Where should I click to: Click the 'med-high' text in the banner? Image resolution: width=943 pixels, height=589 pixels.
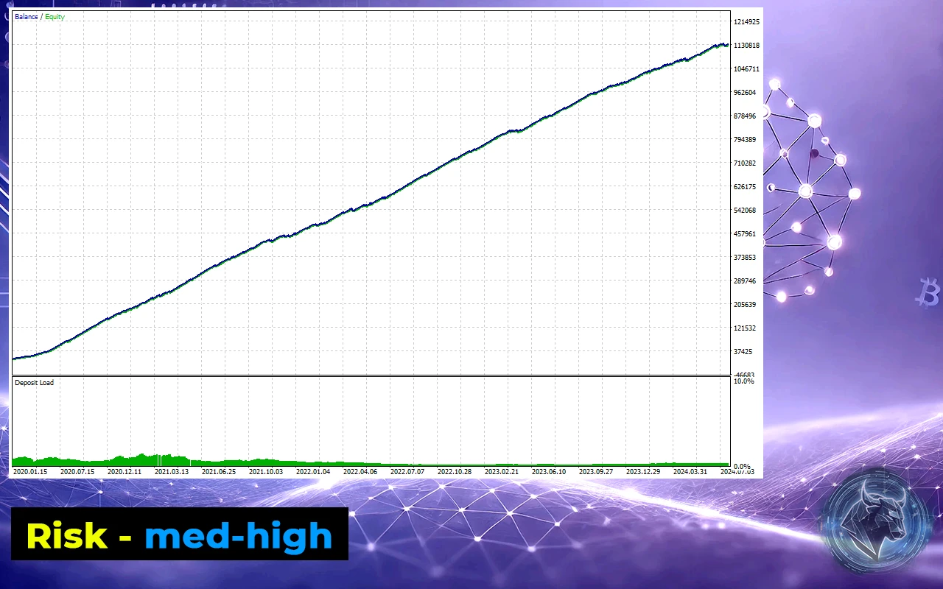238,535
